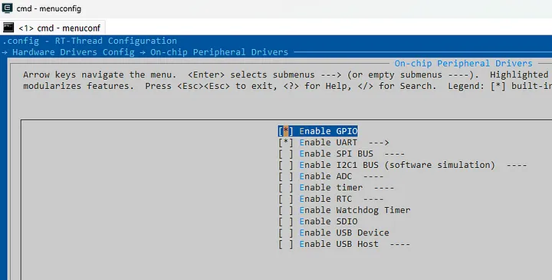Check the Enable ADC box

coord(285,176)
